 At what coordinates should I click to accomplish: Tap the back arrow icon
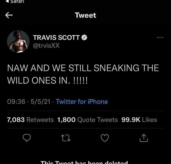9,15
